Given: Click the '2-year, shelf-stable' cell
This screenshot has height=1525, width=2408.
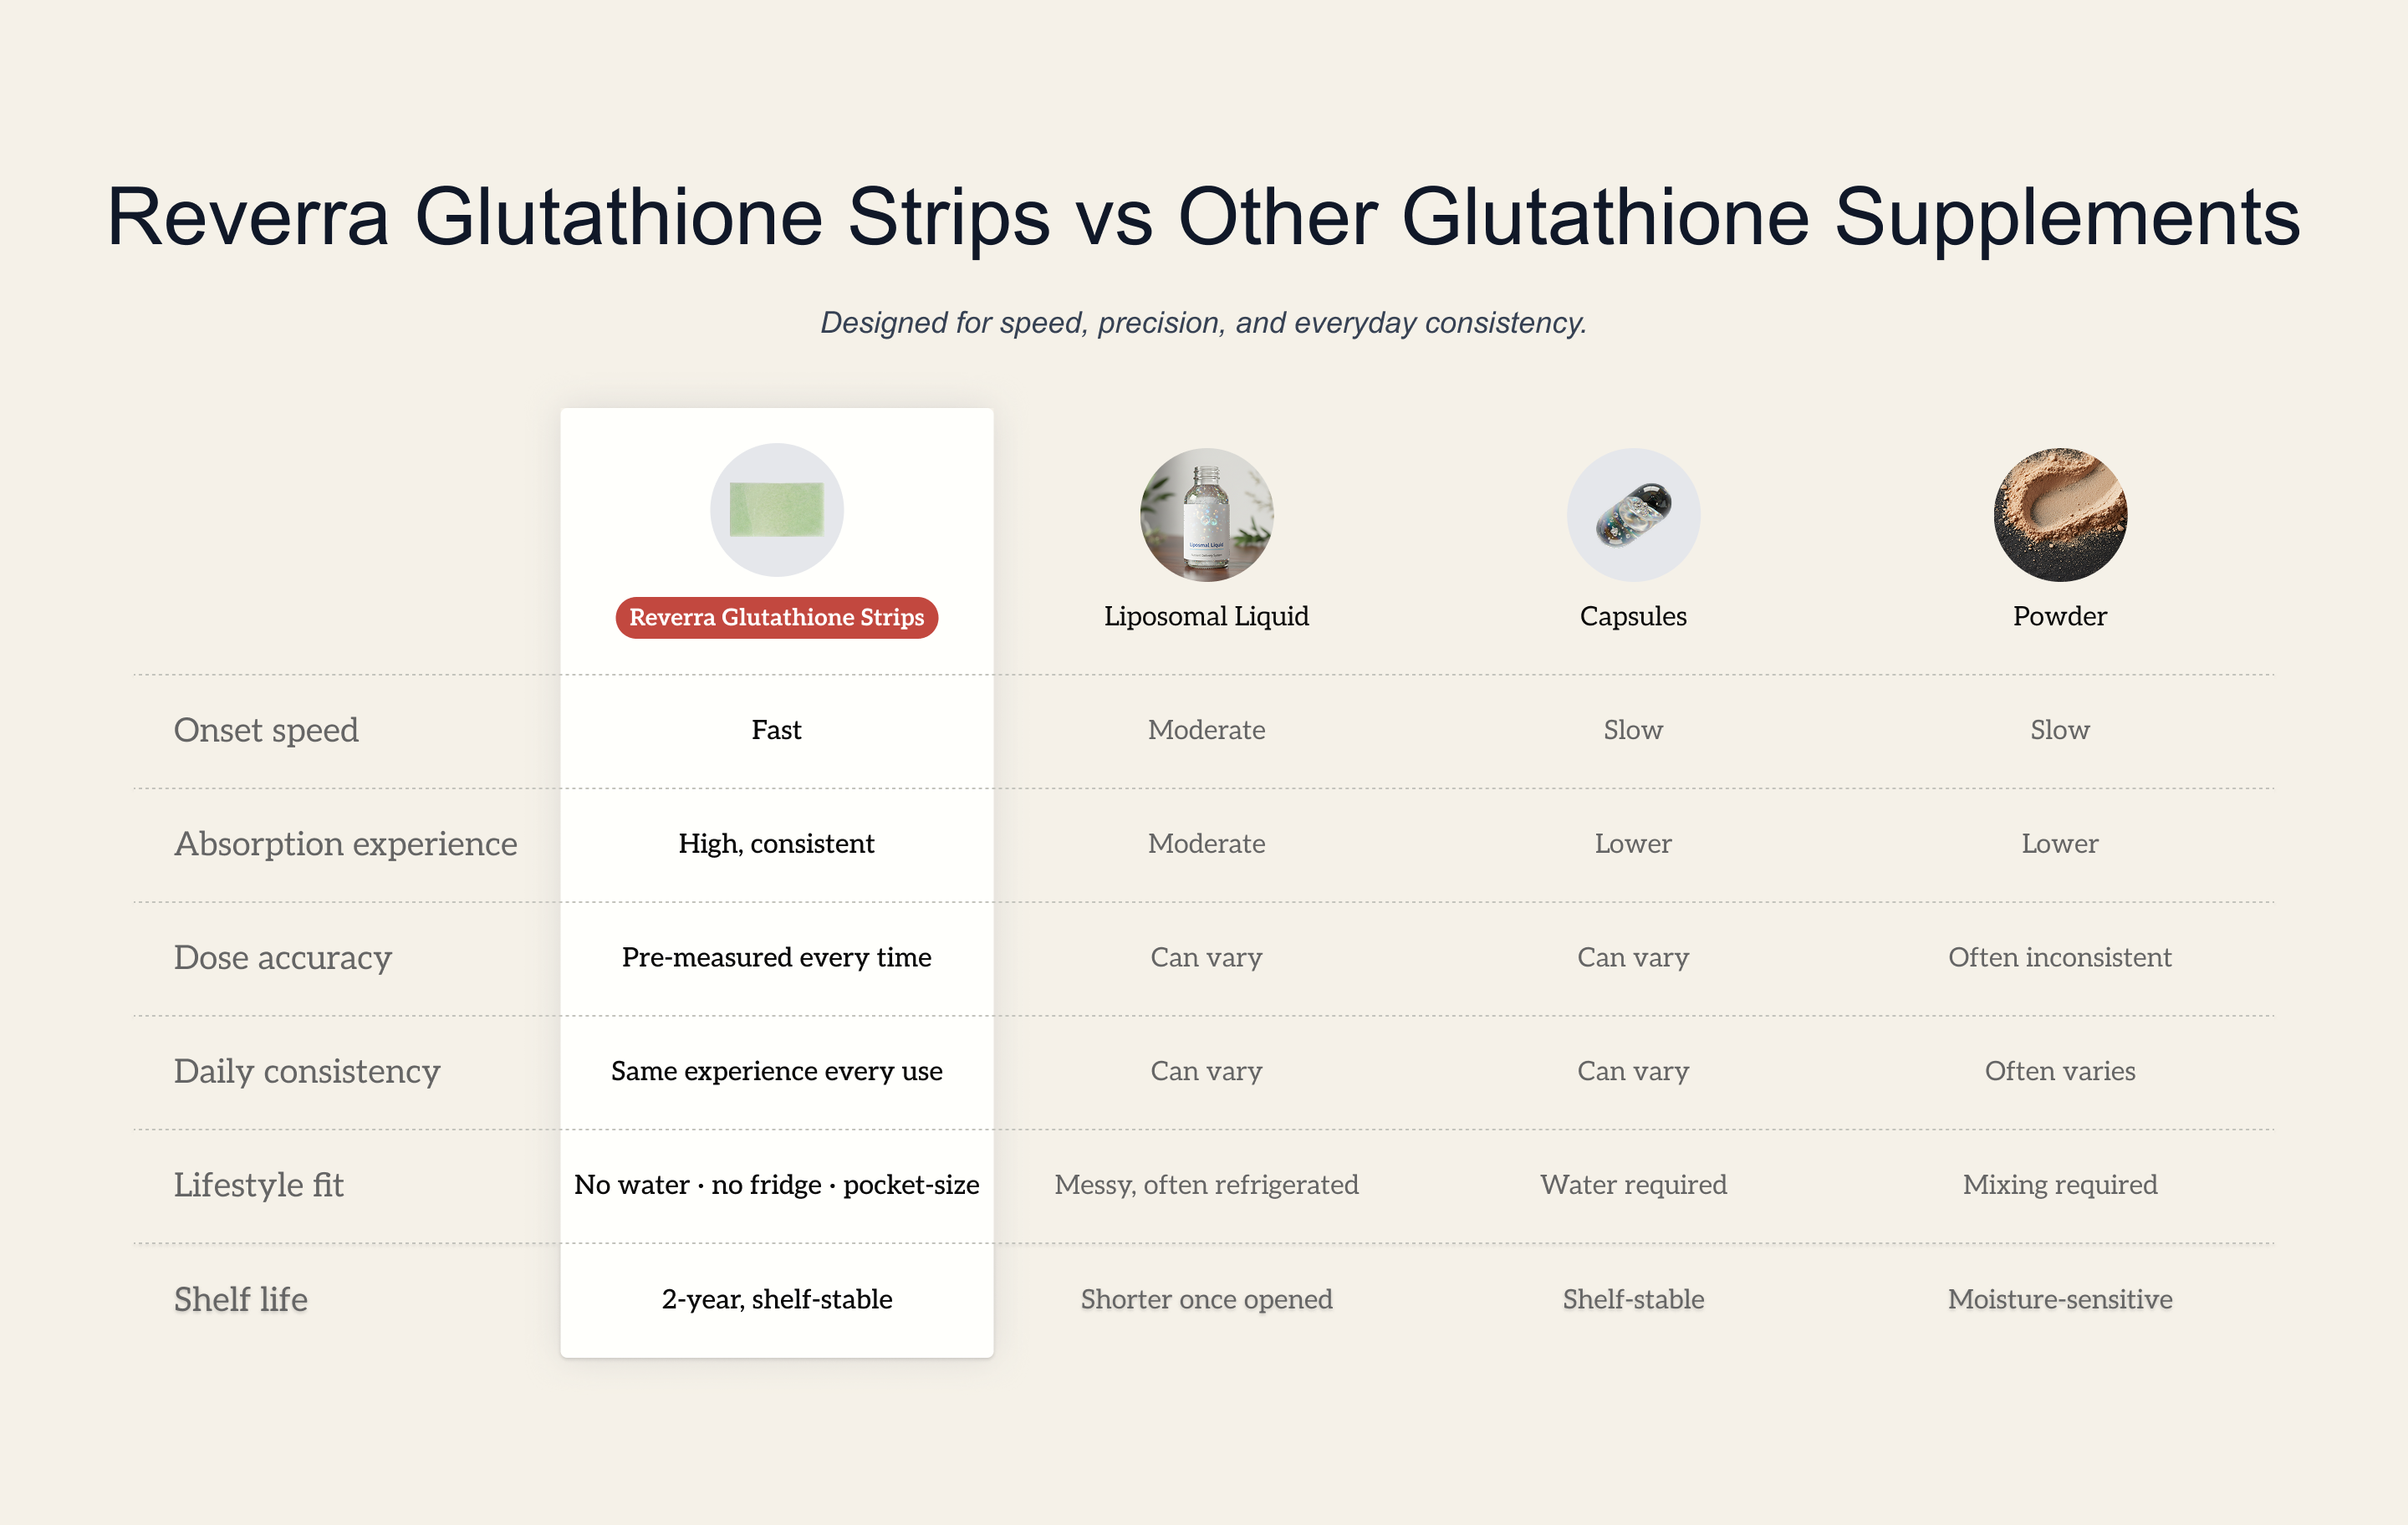Looking at the screenshot, I should click(776, 1299).
